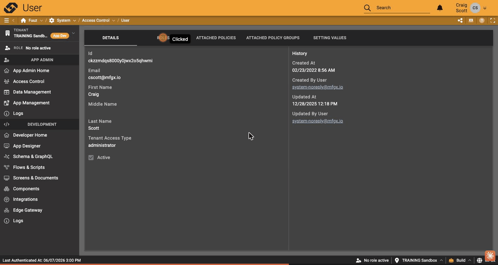Collapse the APP ADMIN section header
Viewport: 498px width, 265px height.
[x=40, y=60]
